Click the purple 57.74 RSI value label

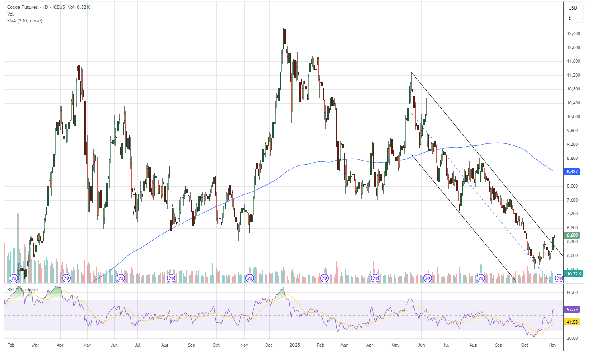[572, 310]
